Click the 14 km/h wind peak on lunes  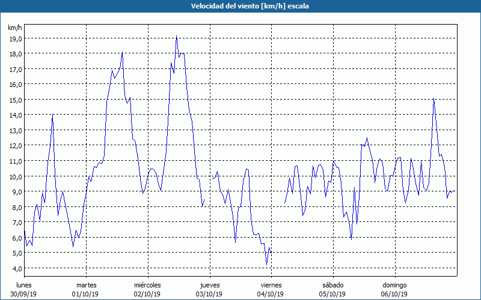coord(53,114)
